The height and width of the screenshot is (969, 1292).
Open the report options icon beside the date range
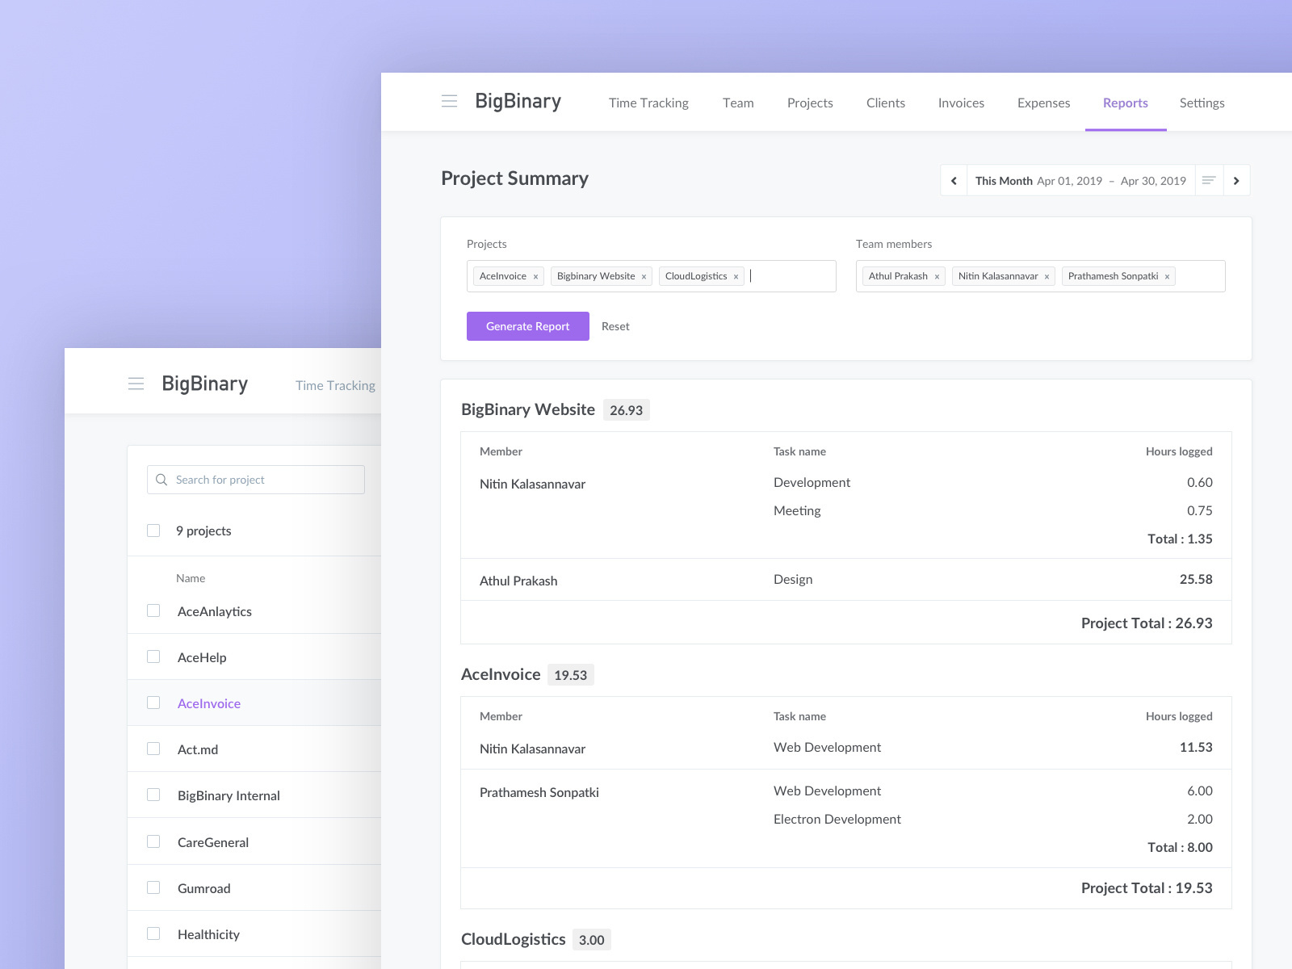click(x=1209, y=180)
